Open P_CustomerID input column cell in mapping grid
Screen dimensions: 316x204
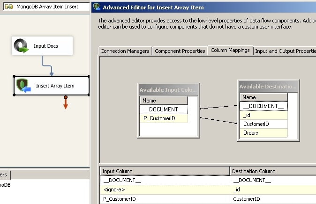165,199
